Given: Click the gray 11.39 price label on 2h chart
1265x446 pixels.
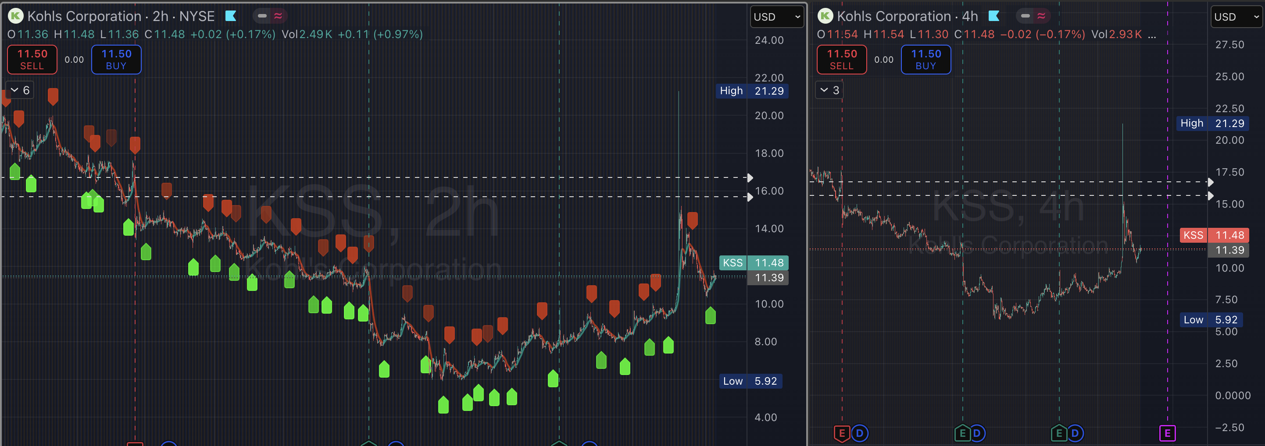Looking at the screenshot, I should (768, 278).
